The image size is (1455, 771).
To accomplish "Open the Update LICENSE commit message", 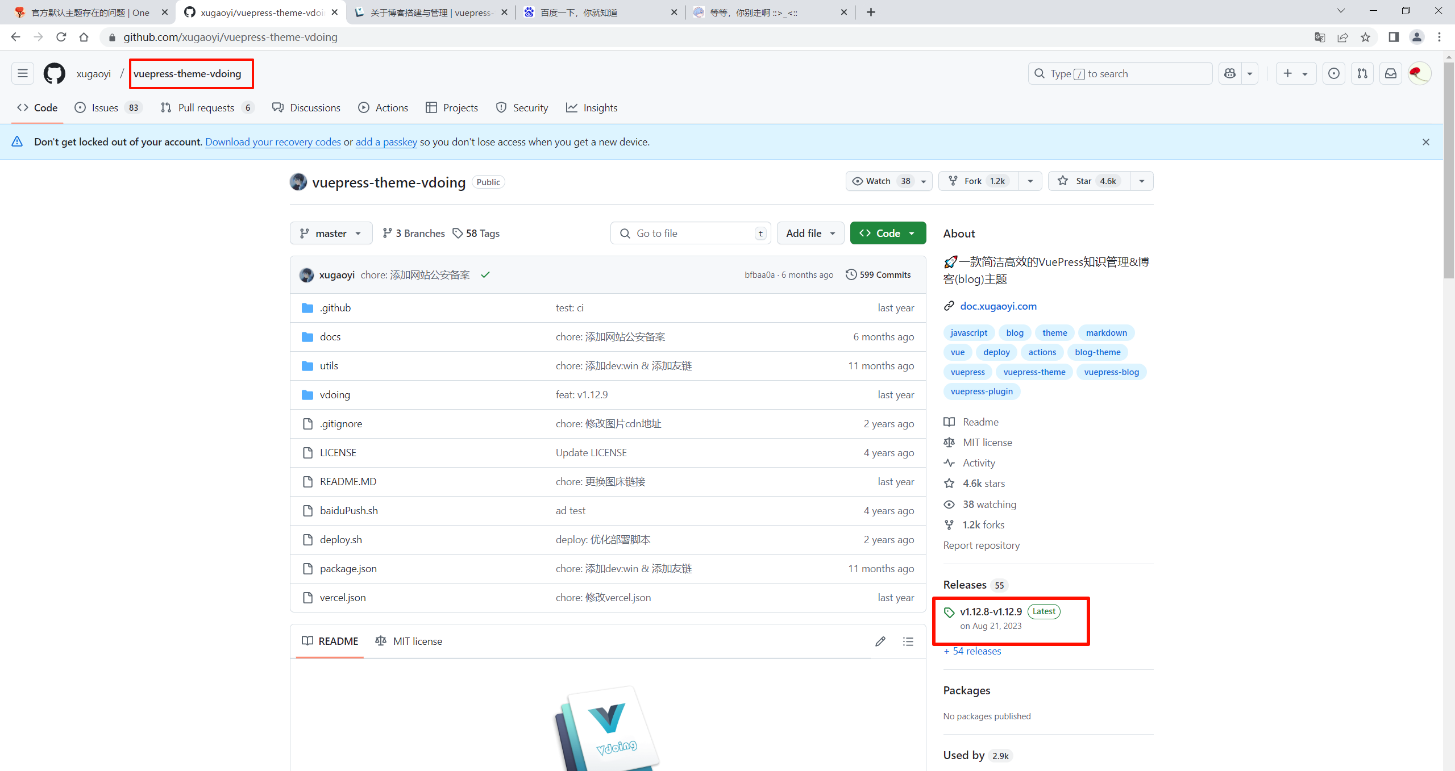I will pyautogui.click(x=591, y=452).
